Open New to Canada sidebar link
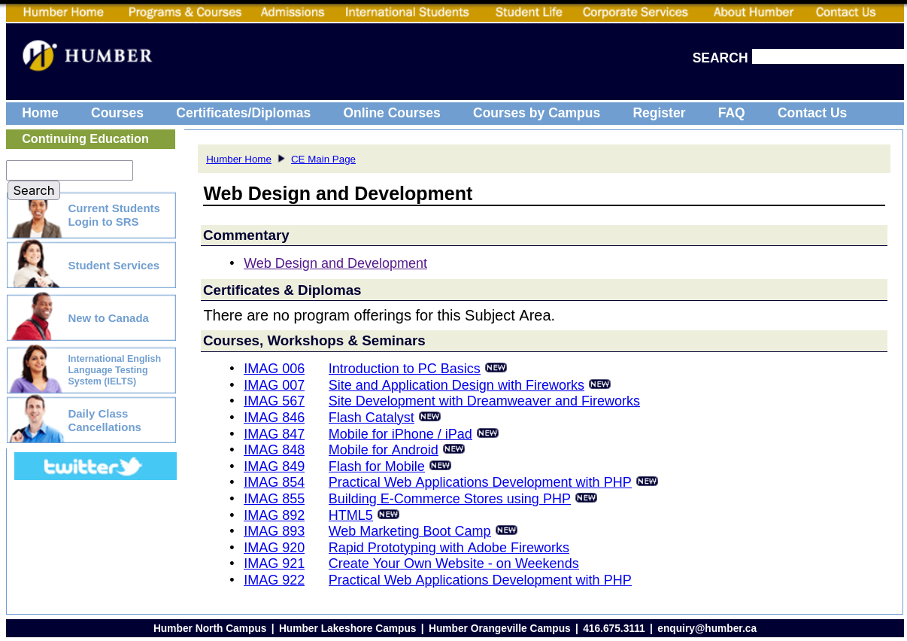 108,318
